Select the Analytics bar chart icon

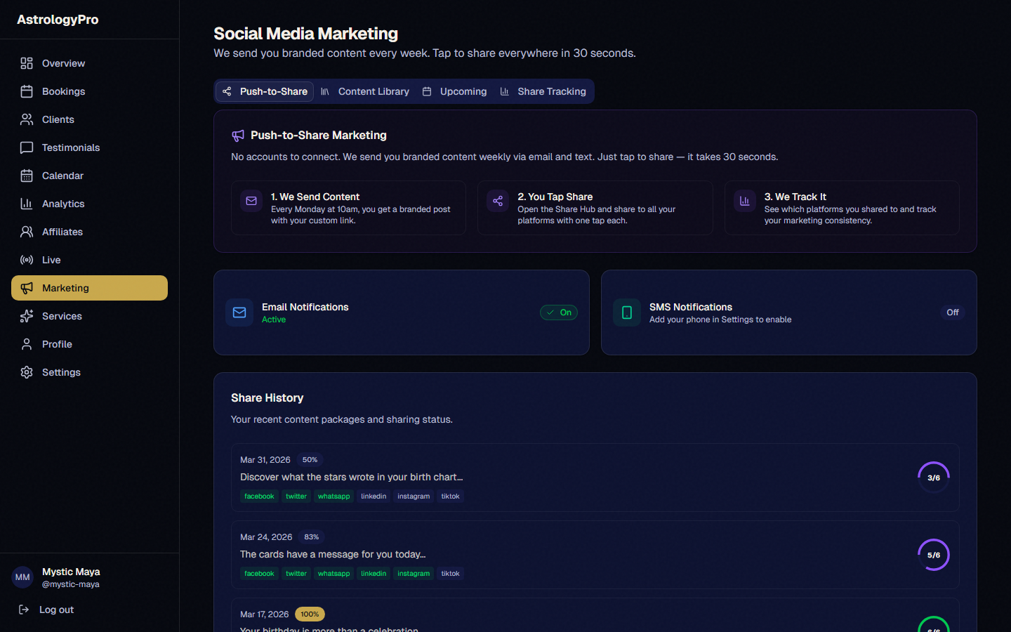(x=27, y=203)
